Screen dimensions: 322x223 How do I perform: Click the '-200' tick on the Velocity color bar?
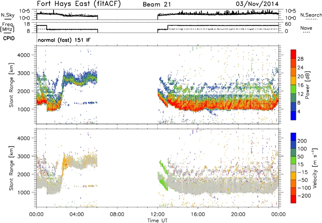[x=304, y=196]
